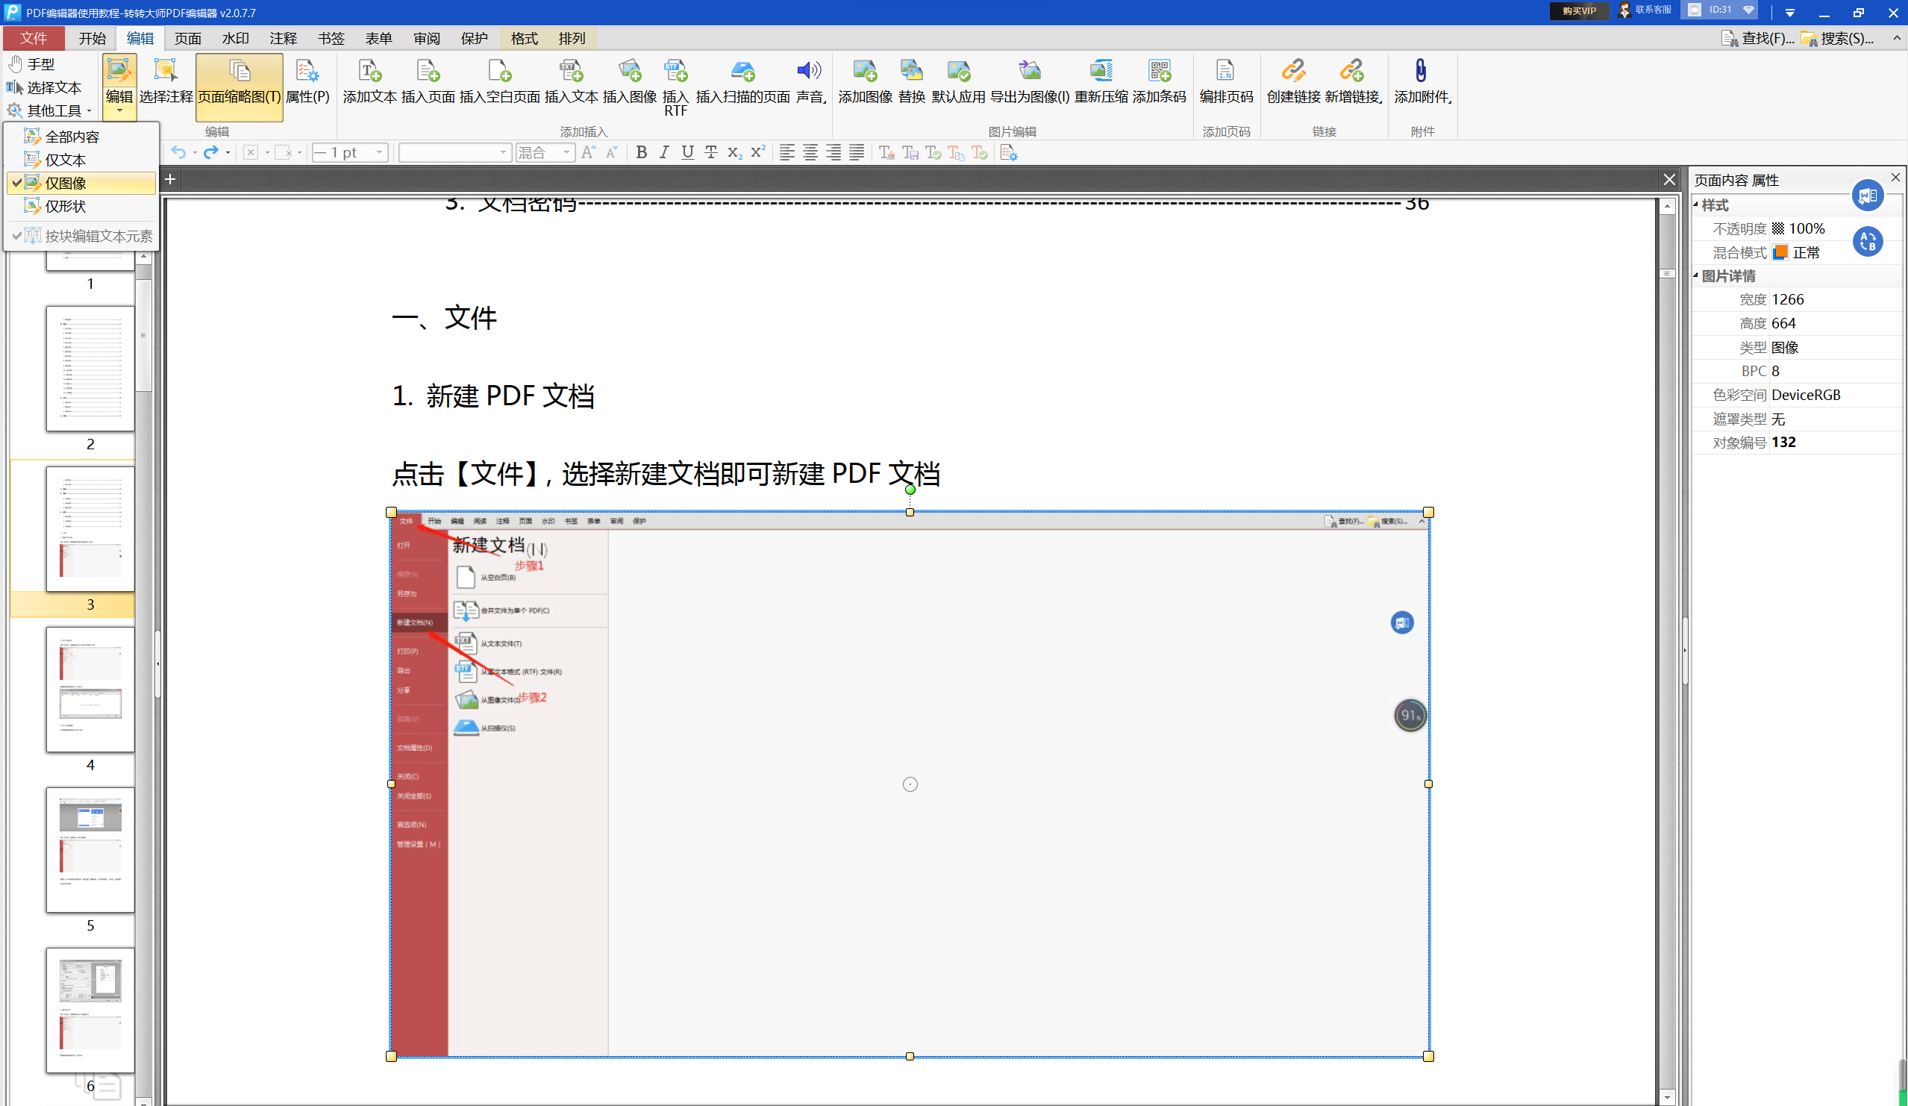Open the 排列 ribbon tab

572,38
